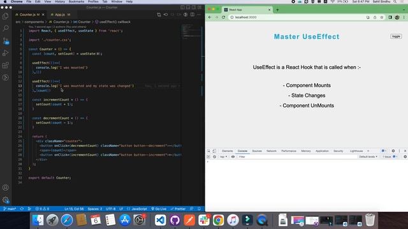
Task: Switch to the App.js editor tab
Action: 60,15
